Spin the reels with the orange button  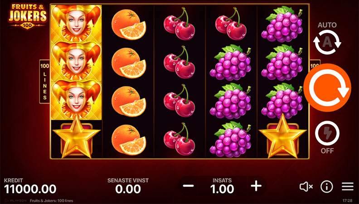click(327, 87)
